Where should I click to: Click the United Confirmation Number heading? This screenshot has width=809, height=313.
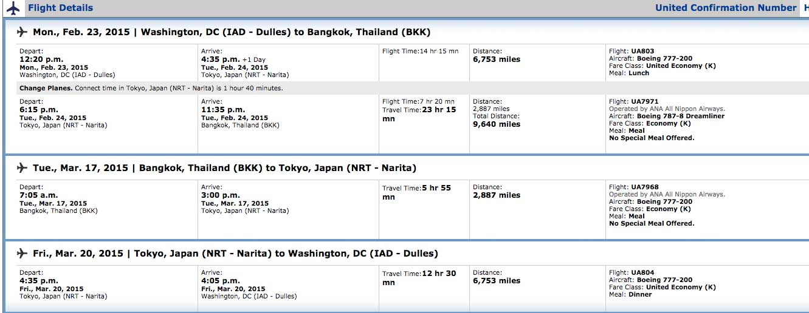[x=726, y=8]
